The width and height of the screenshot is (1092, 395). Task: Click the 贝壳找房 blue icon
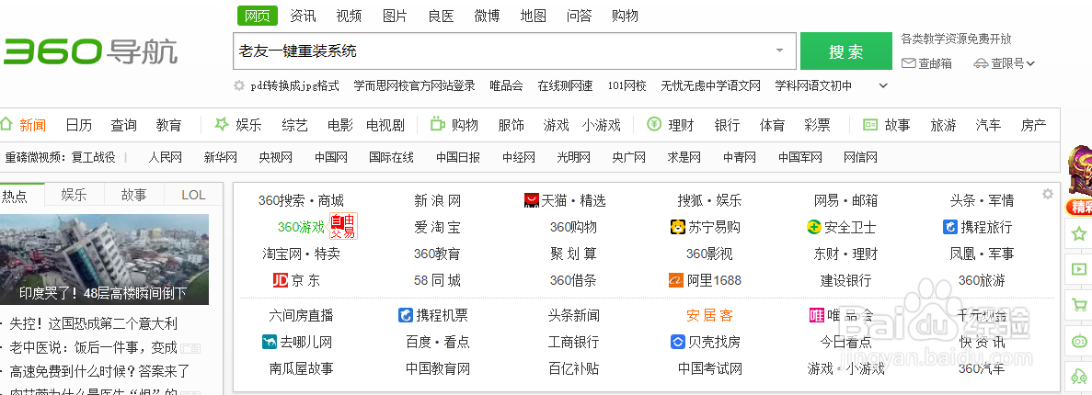click(678, 342)
